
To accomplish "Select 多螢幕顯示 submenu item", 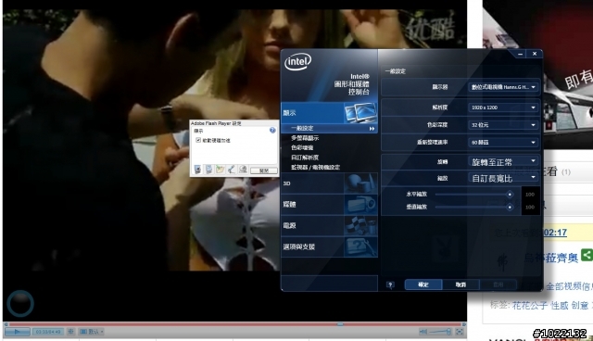I will pyautogui.click(x=305, y=138).
